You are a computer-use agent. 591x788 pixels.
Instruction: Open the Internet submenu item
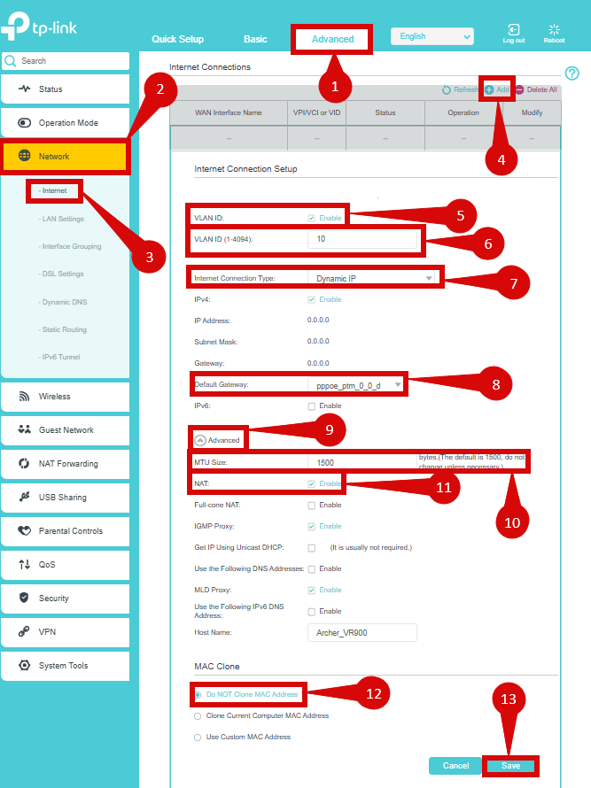pos(53,190)
